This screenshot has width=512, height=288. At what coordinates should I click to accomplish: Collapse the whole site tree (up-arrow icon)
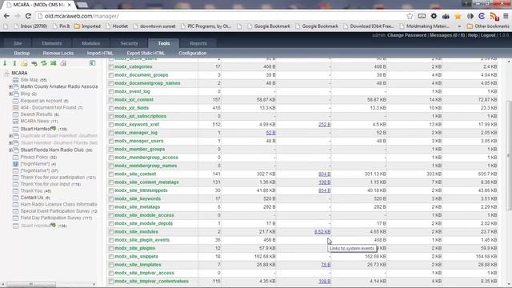point(14,63)
